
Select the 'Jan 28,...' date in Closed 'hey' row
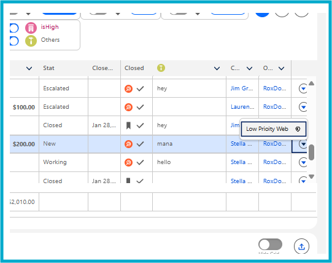coord(104,125)
